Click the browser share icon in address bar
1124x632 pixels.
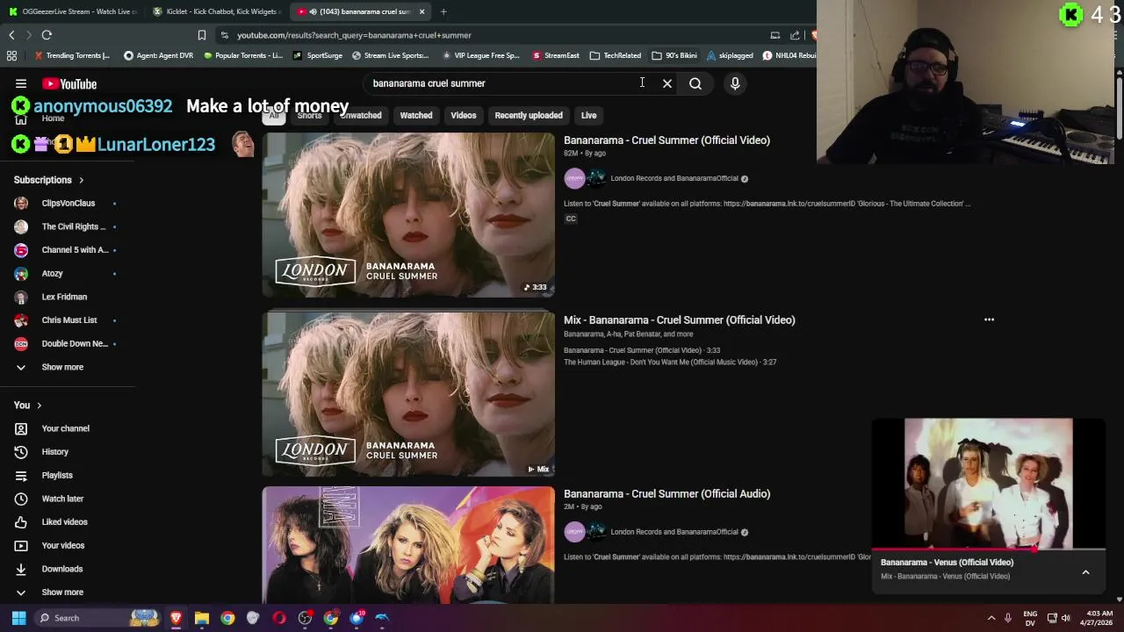point(795,35)
